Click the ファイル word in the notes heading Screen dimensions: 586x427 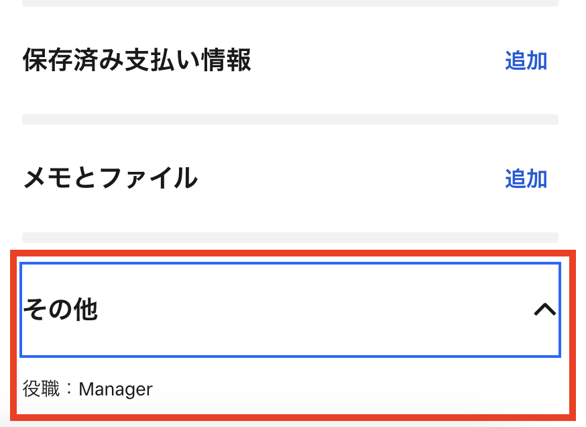click(x=148, y=179)
